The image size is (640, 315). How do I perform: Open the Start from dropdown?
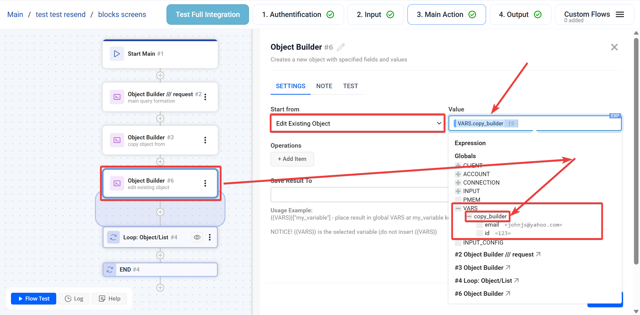tap(357, 123)
